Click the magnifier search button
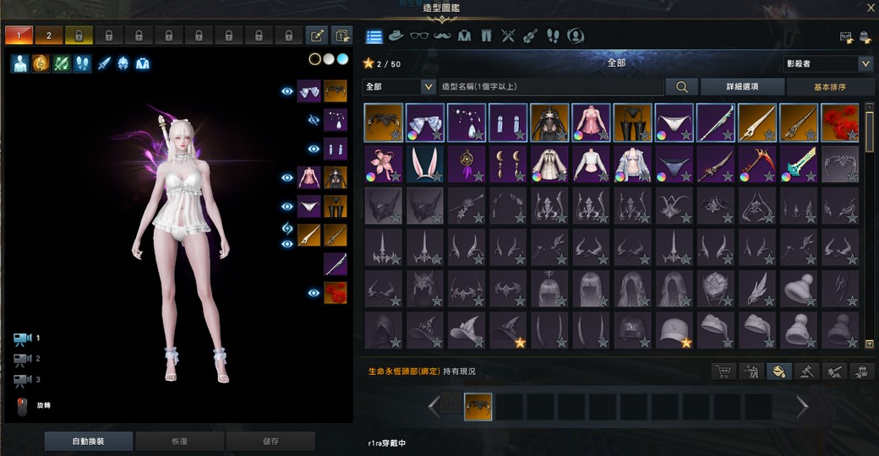The image size is (879, 456). pos(681,87)
